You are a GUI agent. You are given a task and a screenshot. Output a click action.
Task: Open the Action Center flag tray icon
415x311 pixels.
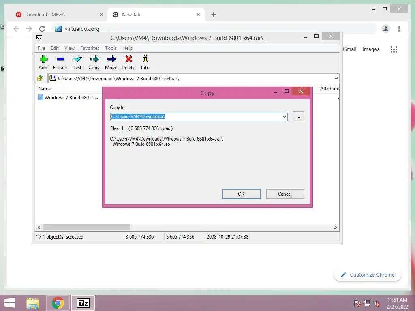pyautogui.click(x=357, y=303)
